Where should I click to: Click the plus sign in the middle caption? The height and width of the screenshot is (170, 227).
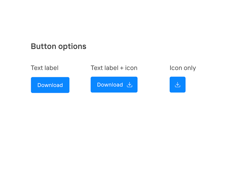coord(122,68)
